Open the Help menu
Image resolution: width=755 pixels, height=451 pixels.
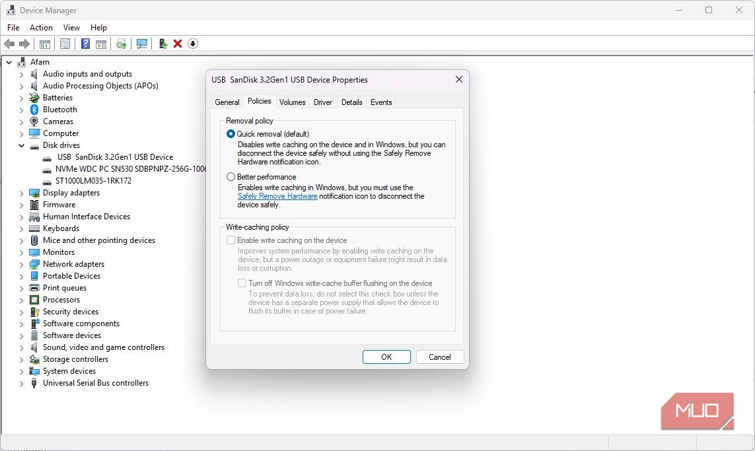(x=98, y=28)
